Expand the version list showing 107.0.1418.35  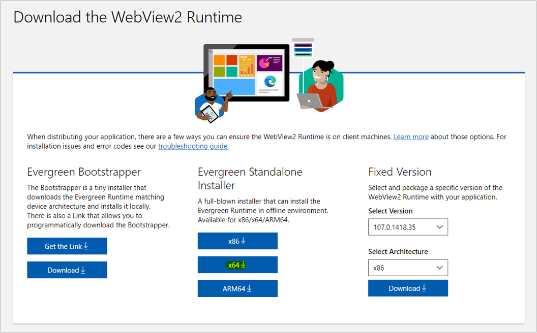tap(439, 227)
